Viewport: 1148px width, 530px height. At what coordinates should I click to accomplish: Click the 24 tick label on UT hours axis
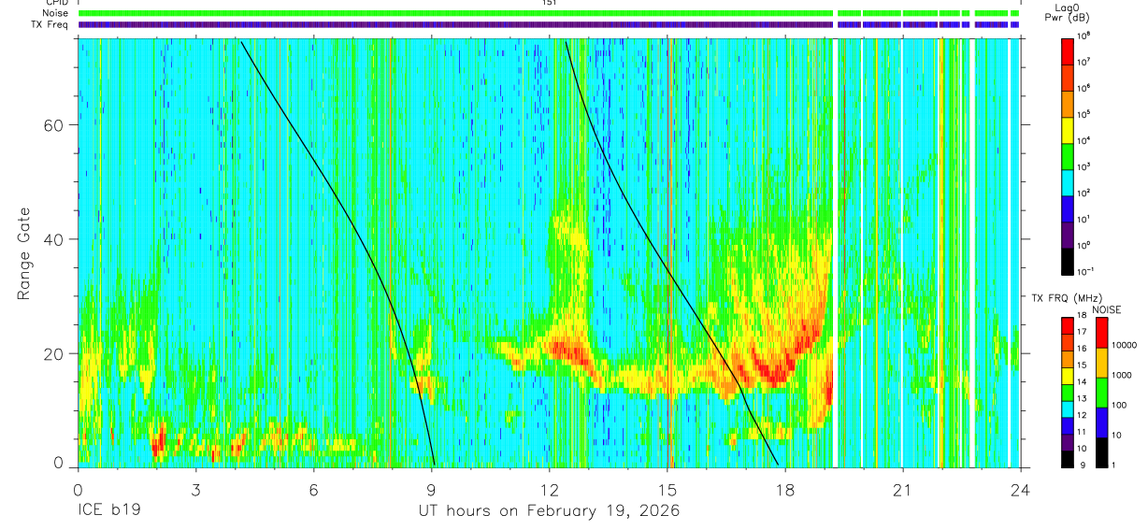coord(1020,490)
